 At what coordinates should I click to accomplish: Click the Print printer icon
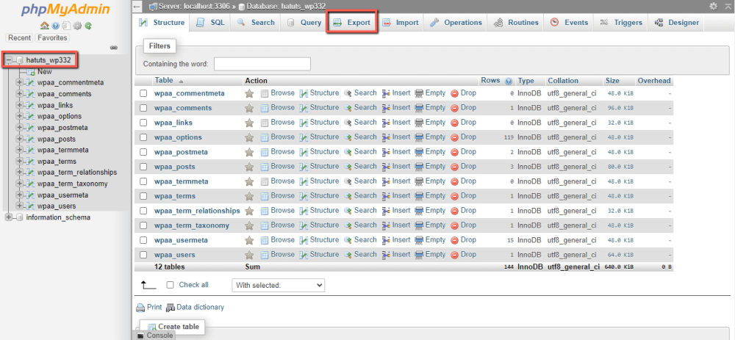[140, 308]
